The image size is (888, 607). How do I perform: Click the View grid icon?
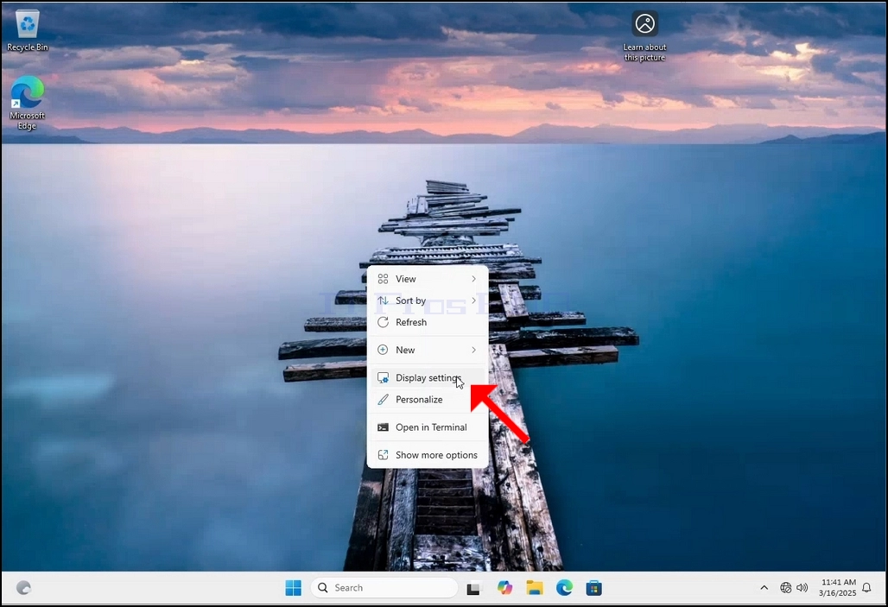tap(383, 279)
